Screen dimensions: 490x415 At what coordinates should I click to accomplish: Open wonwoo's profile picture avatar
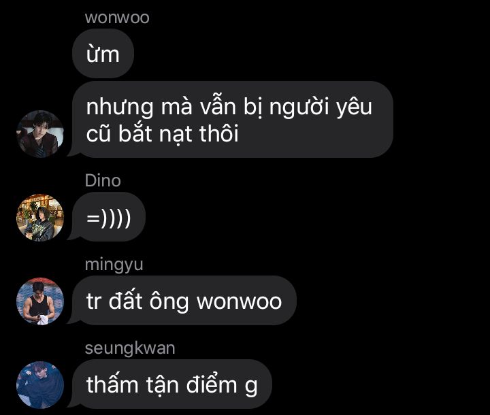pos(40,134)
